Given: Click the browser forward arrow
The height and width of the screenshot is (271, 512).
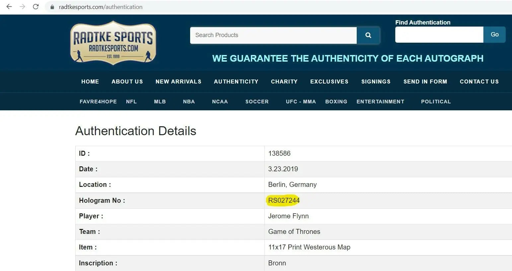Looking at the screenshot, I should tap(22, 7).
